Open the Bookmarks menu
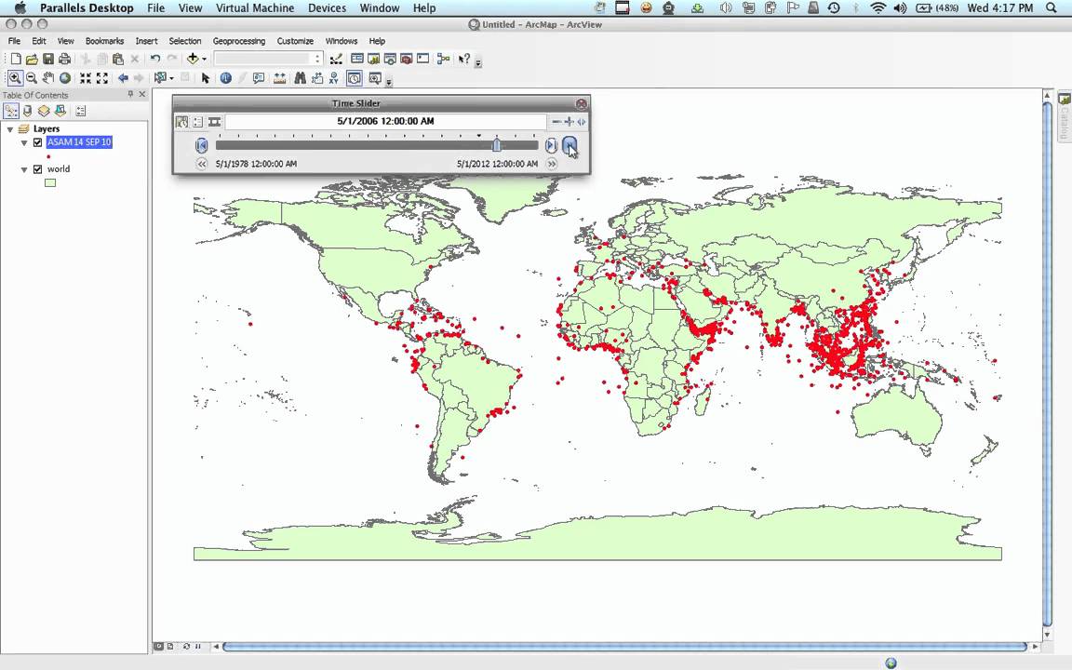Viewport: 1072px width, 670px height. (104, 41)
